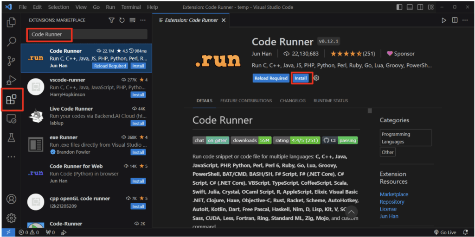Open the View menu
Screen dimensions: 475x237
coord(81,7)
